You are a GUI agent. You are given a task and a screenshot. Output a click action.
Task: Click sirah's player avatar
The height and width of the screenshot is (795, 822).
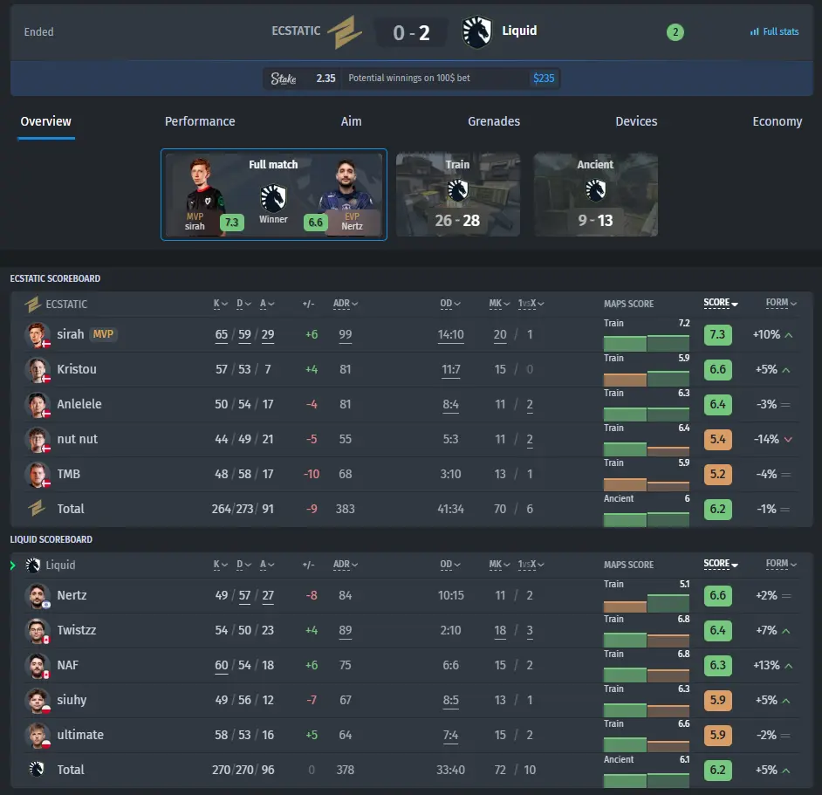point(38,335)
